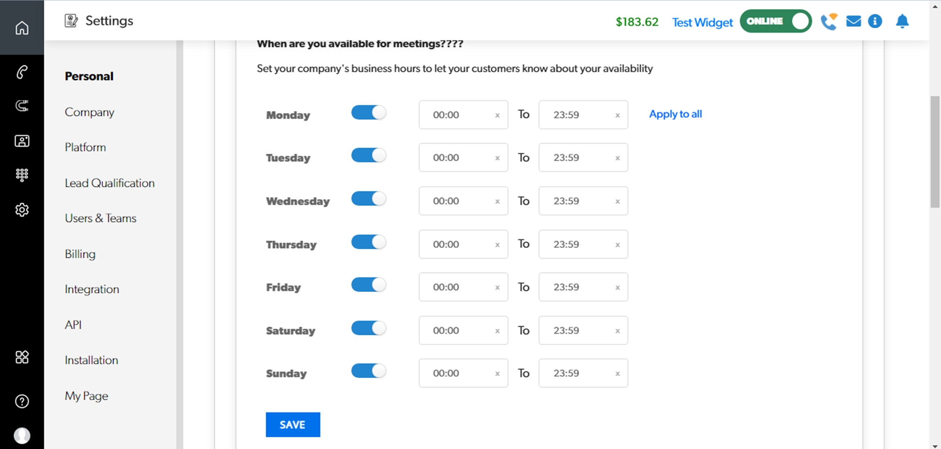Click the blue info circle icon
Image resolution: width=941 pixels, height=449 pixels.
(875, 22)
